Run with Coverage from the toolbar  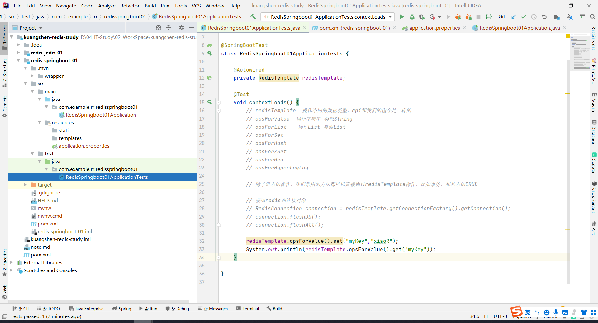pyautogui.click(x=422, y=17)
